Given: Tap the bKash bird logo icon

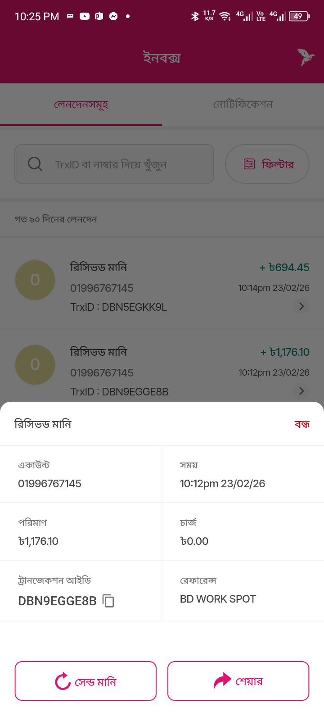Looking at the screenshot, I should [x=306, y=57].
